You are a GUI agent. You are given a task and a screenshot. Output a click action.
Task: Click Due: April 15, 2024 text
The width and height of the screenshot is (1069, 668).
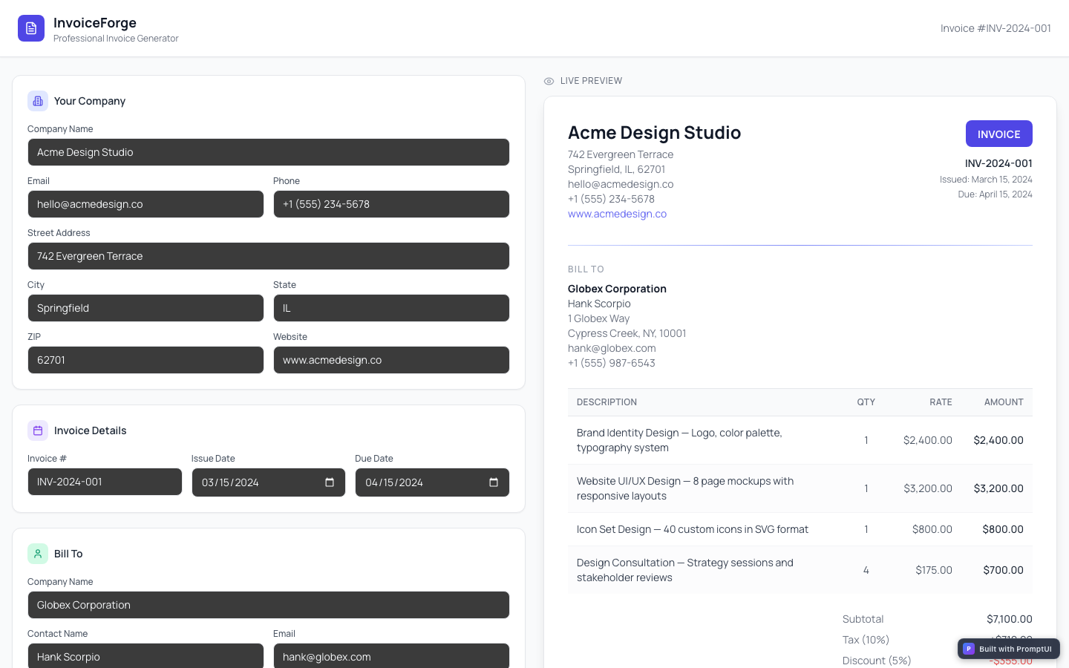coord(995,194)
